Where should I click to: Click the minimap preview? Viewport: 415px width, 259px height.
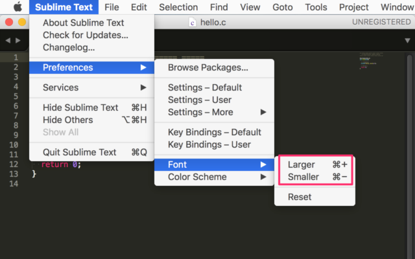[x=371, y=61]
